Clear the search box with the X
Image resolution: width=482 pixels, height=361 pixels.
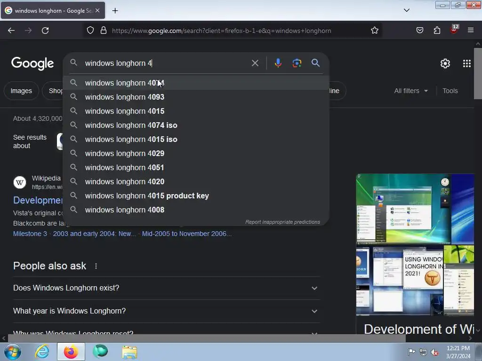(x=255, y=63)
